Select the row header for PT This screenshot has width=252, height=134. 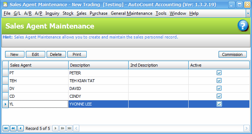coord(5,73)
